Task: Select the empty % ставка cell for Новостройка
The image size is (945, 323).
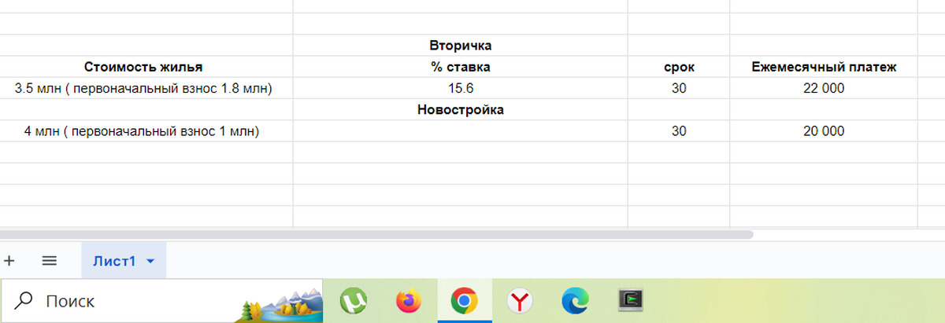Action: 461,131
